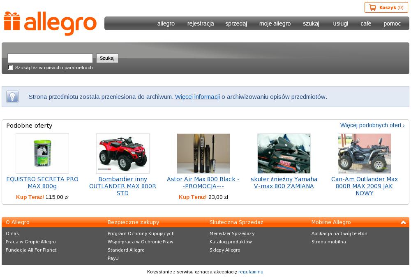View the Yamaha snowmobile thumbnail

point(284,154)
